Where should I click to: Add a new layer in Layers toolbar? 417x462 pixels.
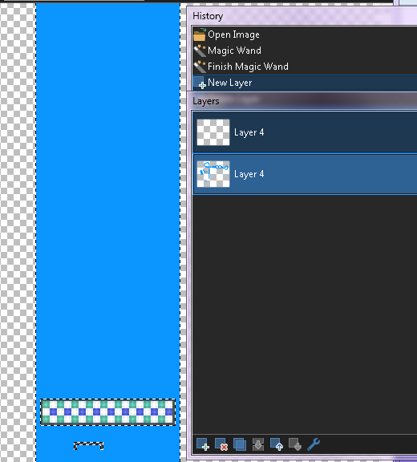(x=203, y=444)
